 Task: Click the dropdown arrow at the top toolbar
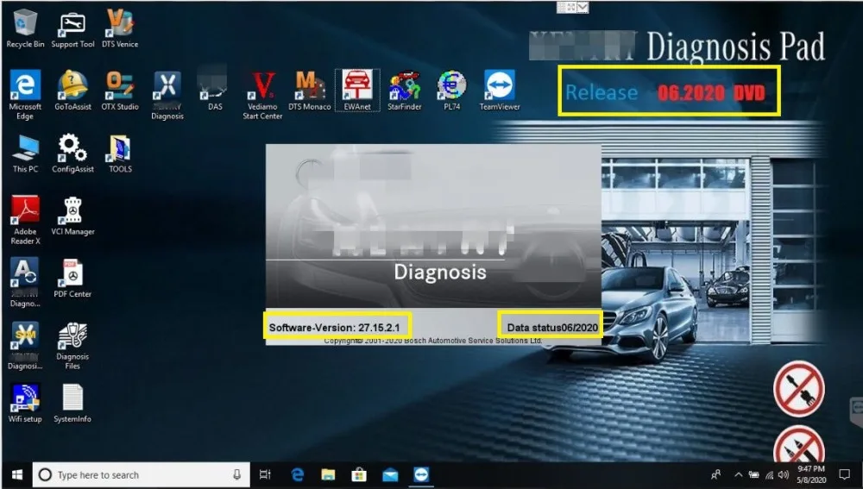pos(583,7)
